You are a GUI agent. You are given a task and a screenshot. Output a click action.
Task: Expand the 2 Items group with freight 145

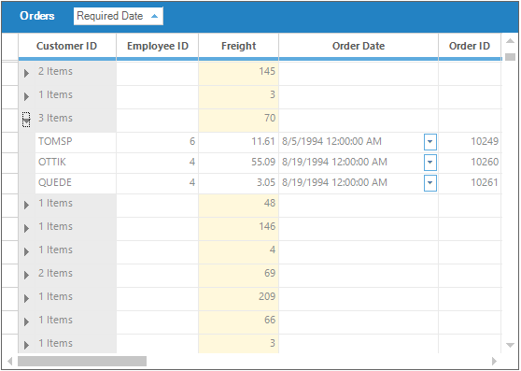(26, 73)
